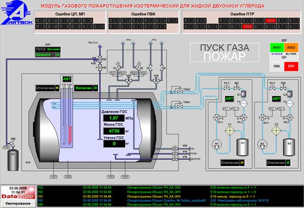Click valve V50 on the release pipe
Image resolution: width=304 pixels, height=208 pixels.
point(100,59)
